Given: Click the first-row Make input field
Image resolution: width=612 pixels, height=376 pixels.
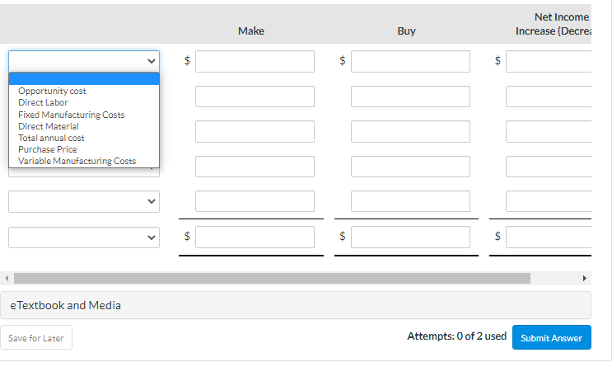Looking at the screenshot, I should point(255,61).
